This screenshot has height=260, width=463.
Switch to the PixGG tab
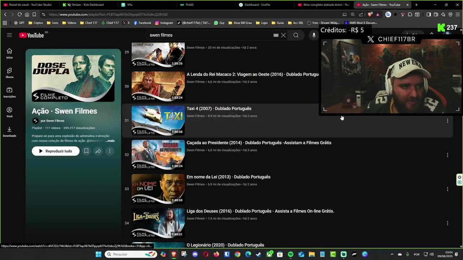point(206,5)
